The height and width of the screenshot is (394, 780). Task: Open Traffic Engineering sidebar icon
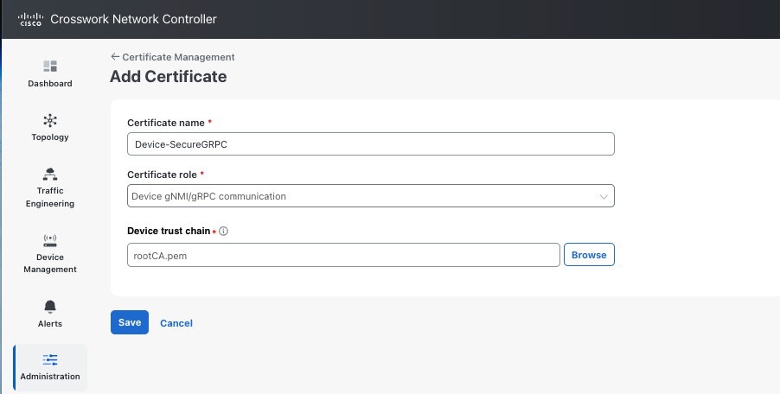(x=50, y=174)
